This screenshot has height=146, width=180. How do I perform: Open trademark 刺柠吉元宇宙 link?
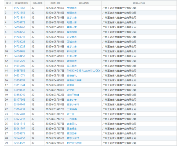pos(74,143)
